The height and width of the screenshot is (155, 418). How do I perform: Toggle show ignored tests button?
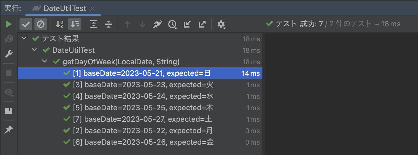tap(41, 24)
